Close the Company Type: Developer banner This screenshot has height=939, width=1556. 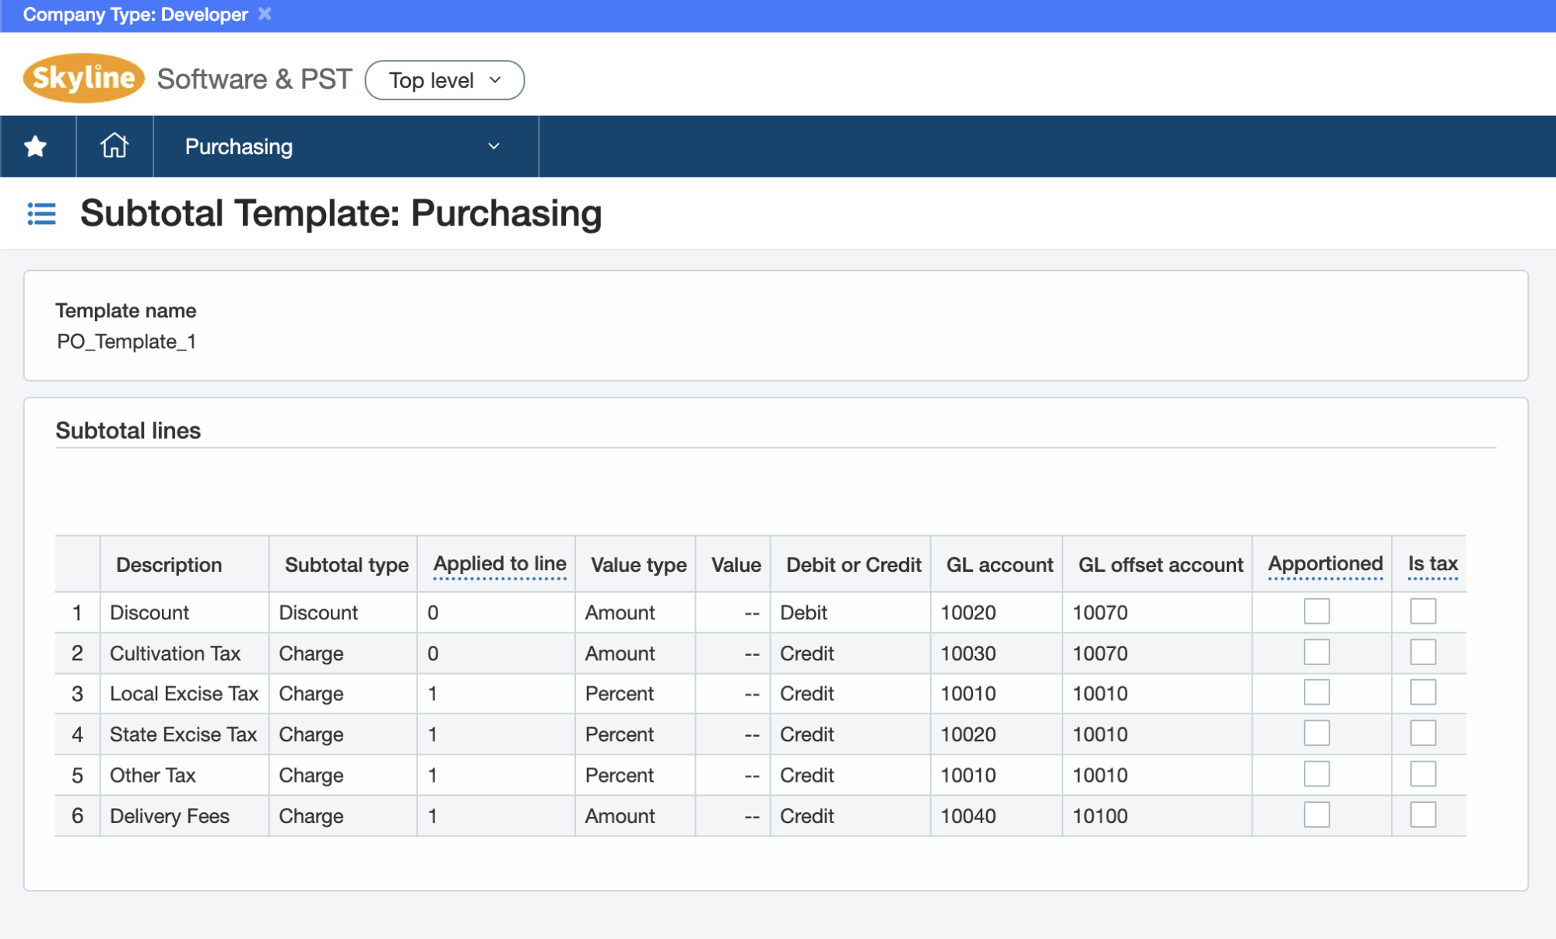(265, 14)
